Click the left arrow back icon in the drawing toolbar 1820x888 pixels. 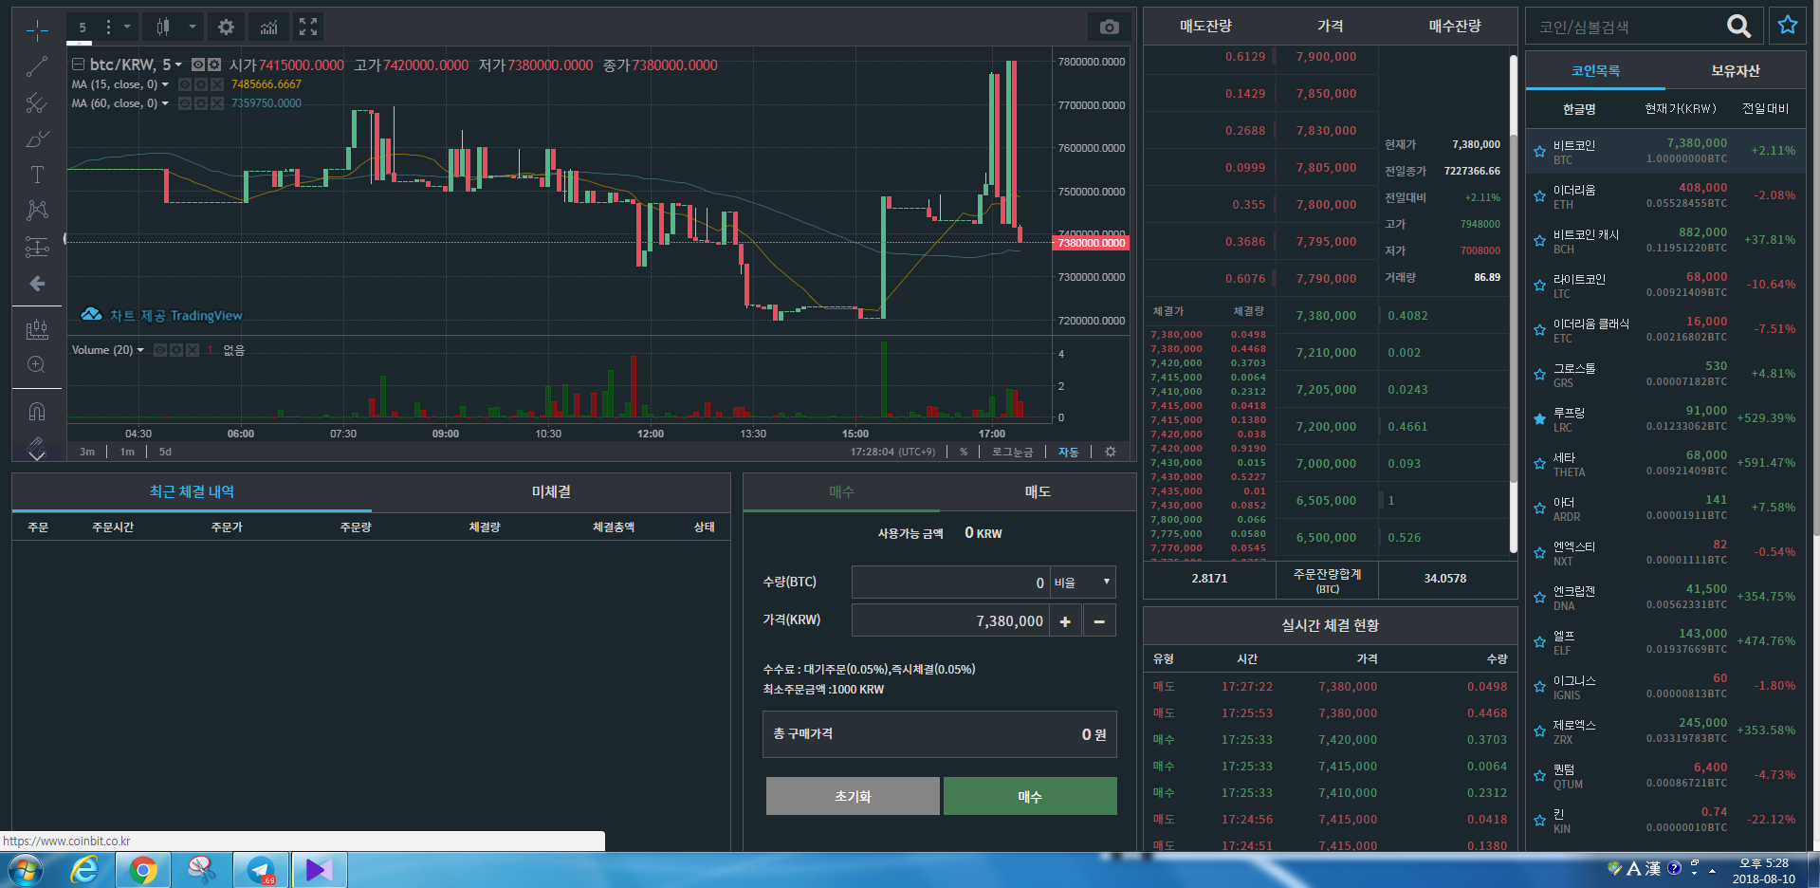pyautogui.click(x=37, y=284)
